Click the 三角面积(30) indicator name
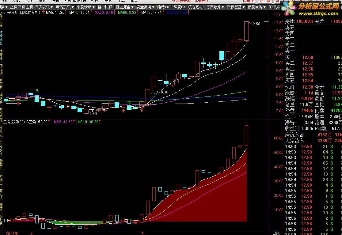Screen dimensions: 342x235 click(x=14, y=122)
